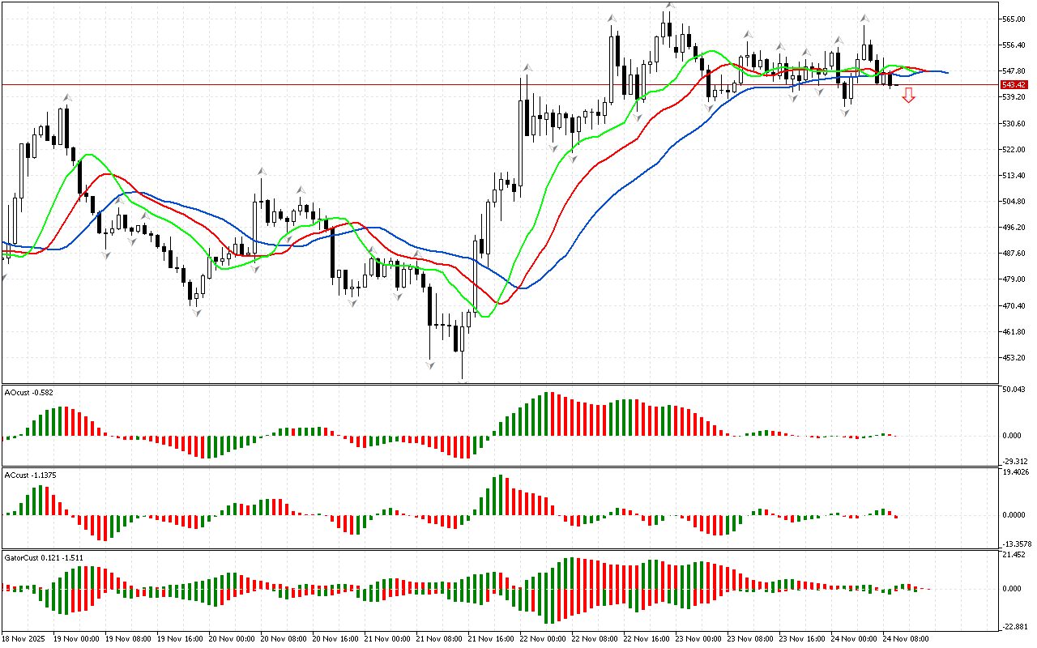The height and width of the screenshot is (648, 1037).
Task: Select the down fractal beneath the 24 Nov low
Action: click(x=845, y=113)
